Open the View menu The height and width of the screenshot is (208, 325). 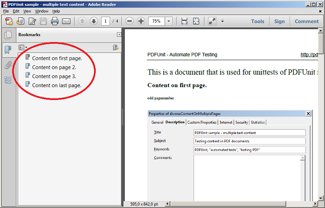27,11
